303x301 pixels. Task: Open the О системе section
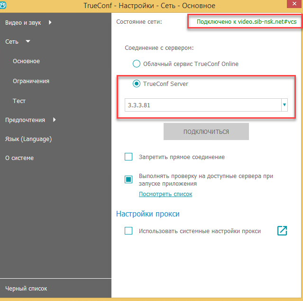(x=19, y=158)
